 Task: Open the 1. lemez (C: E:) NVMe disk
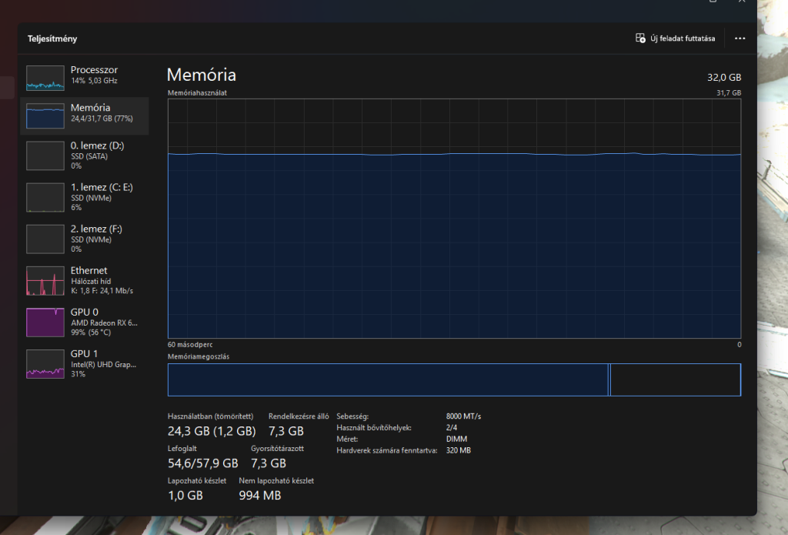[46, 197]
